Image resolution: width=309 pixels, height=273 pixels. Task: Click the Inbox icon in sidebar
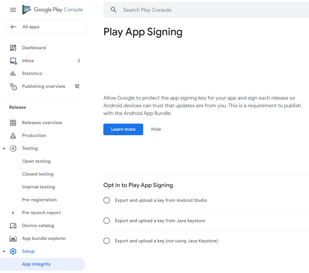click(x=13, y=61)
